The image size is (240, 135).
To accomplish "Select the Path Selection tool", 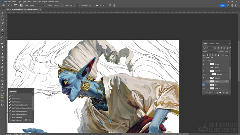I will 2,77.
